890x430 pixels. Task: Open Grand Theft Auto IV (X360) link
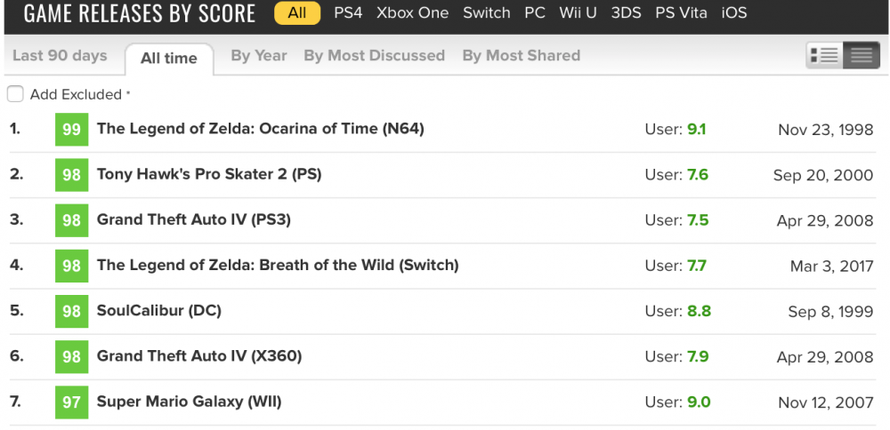point(199,356)
